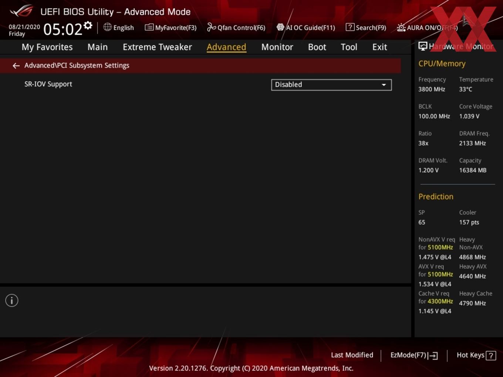Click the 33°C temperature value

[x=466, y=89]
